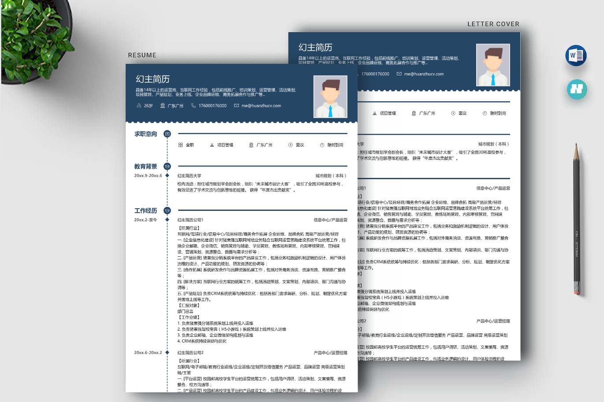This screenshot has width=604, height=402.
Task: Click diamond marker beside 20xx.9-20xx.6
Action: click(x=167, y=176)
